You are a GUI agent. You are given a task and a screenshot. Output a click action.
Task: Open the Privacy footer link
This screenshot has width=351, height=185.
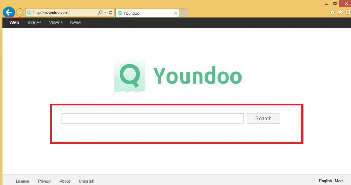coord(44,181)
